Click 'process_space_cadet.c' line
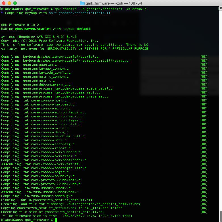 click(x=57, y=88)
